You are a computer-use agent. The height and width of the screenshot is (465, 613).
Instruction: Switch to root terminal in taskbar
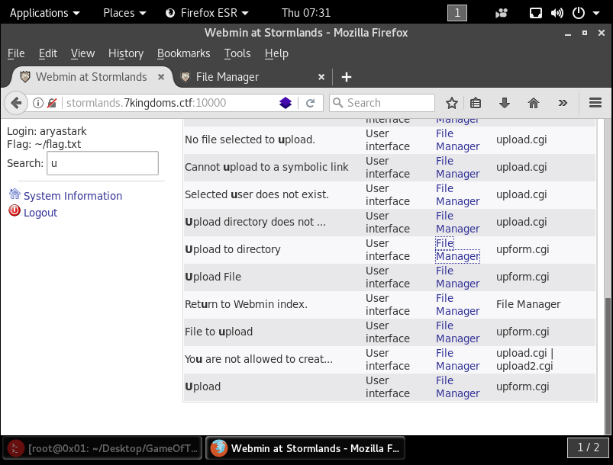point(102,447)
